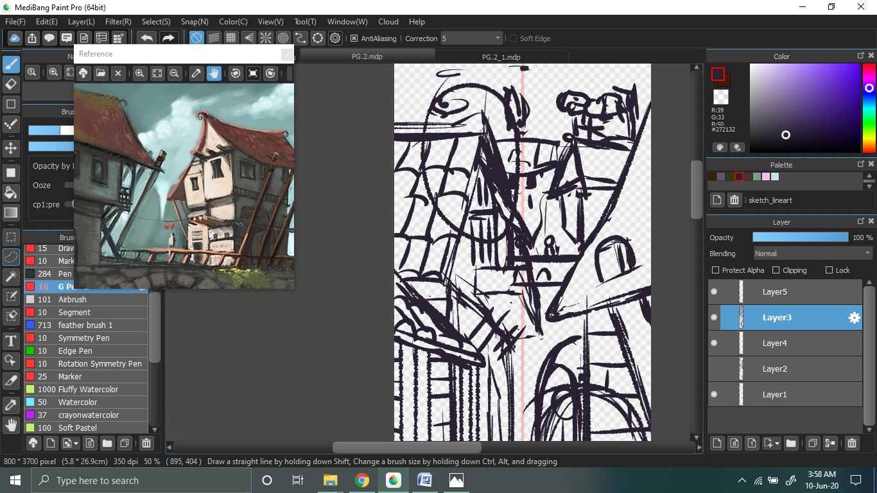
Task: Delete layer using the trash icon
Action: tap(851, 443)
